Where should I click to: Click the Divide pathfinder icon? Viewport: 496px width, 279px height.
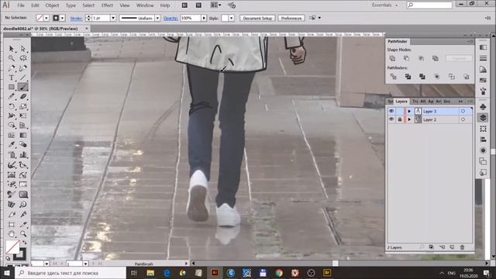[393, 77]
